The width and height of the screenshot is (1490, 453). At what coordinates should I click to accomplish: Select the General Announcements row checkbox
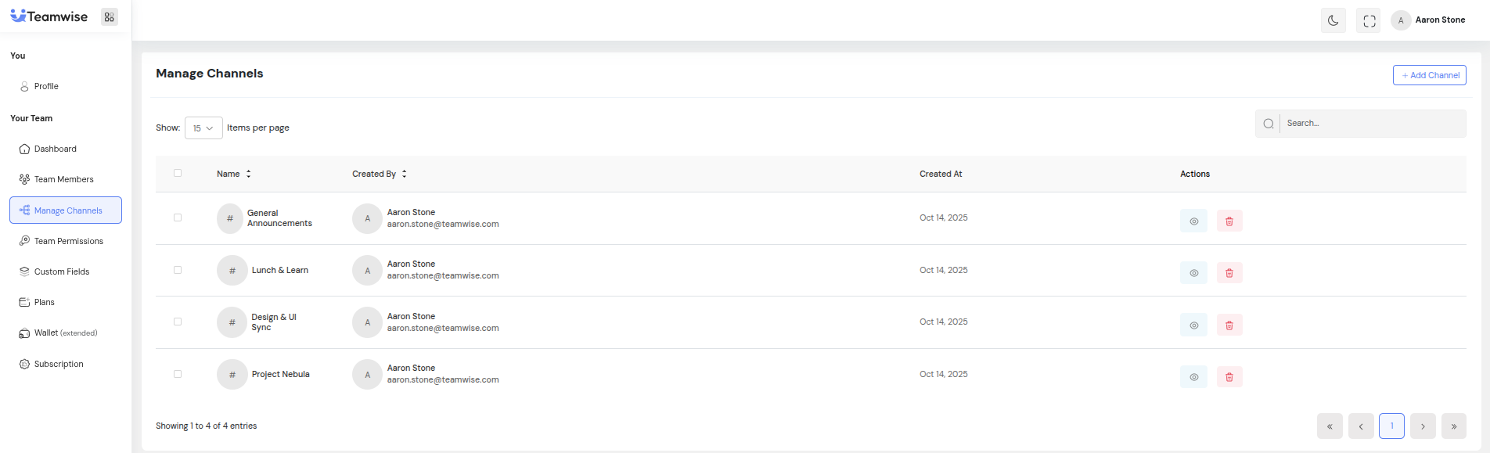178,218
